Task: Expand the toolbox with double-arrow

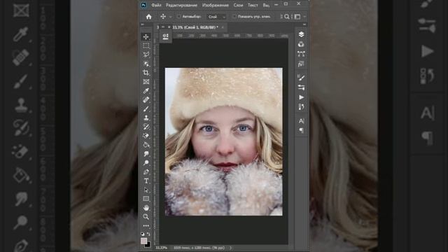Action: pos(142,25)
